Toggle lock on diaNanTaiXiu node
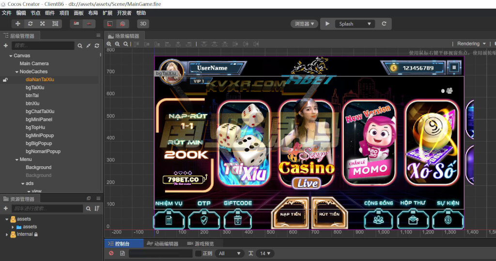Image resolution: width=496 pixels, height=261 pixels. tap(5, 80)
